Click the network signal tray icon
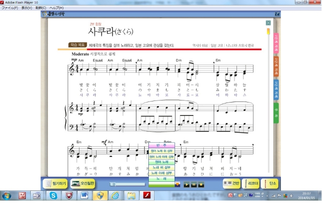Viewport: 322px width, 204px height. coord(273,196)
